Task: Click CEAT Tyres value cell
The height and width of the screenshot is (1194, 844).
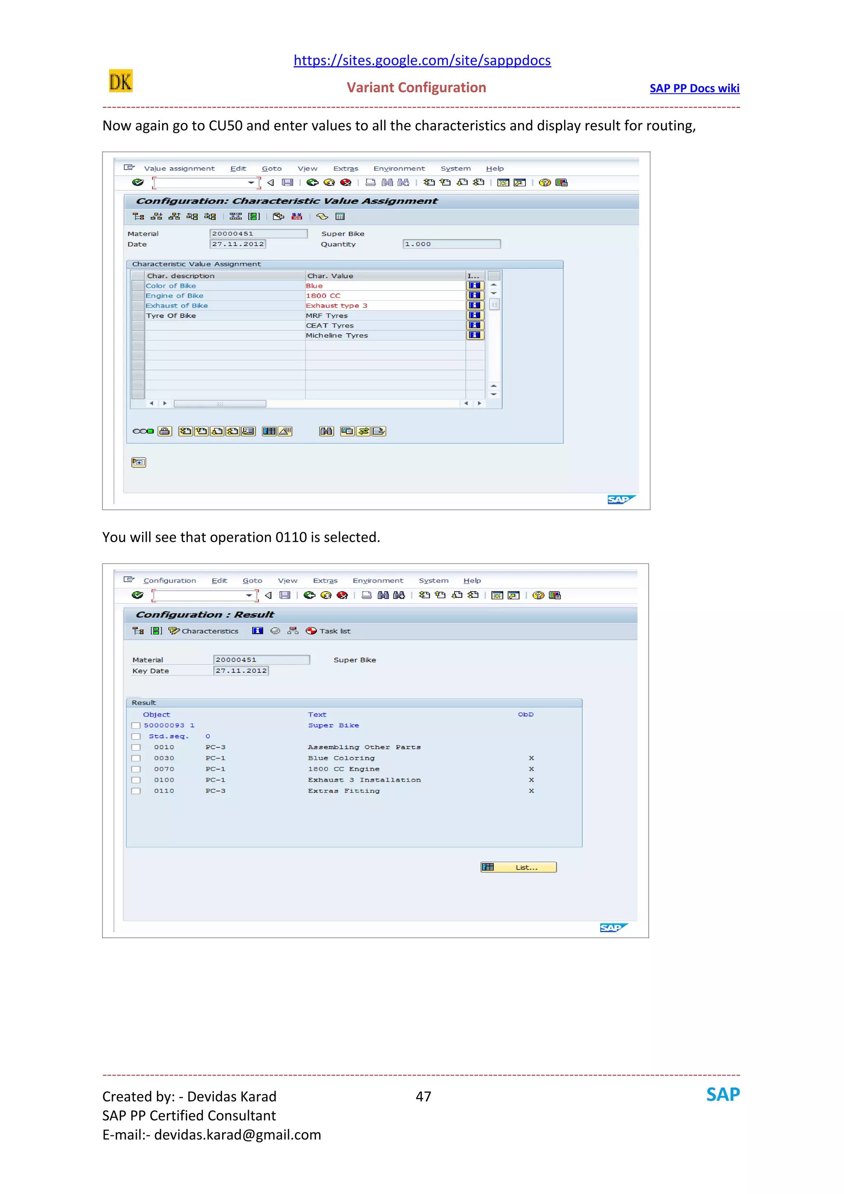Action: click(385, 325)
